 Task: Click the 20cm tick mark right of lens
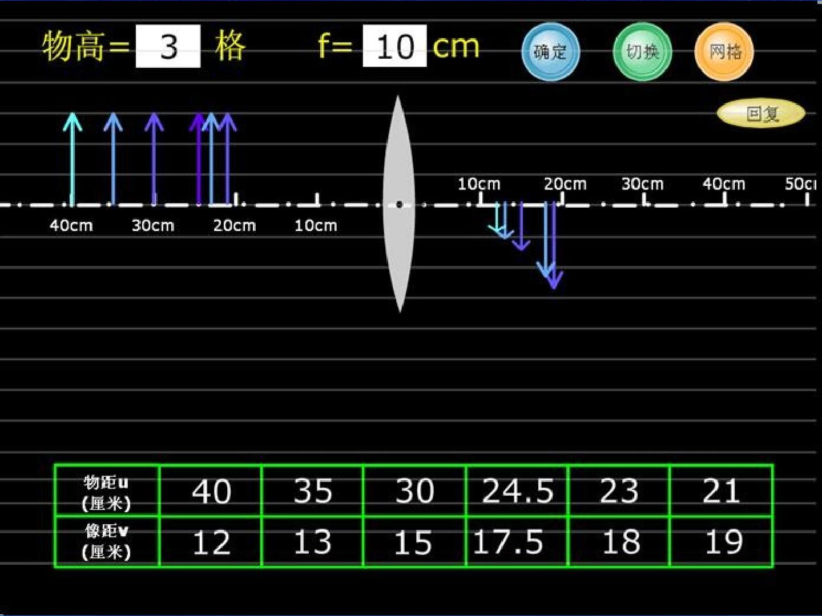point(562,198)
